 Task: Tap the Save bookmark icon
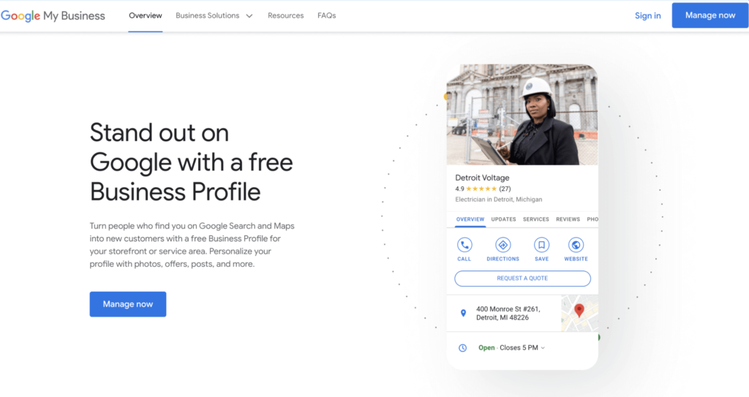pyautogui.click(x=542, y=245)
